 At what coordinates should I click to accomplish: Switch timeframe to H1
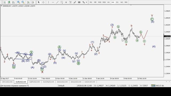point(108,2)
